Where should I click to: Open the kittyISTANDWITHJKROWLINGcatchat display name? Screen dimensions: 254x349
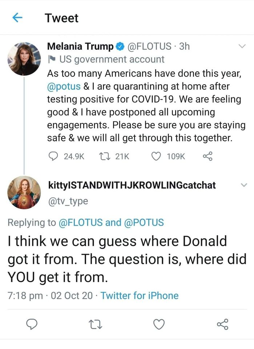[x=132, y=185]
